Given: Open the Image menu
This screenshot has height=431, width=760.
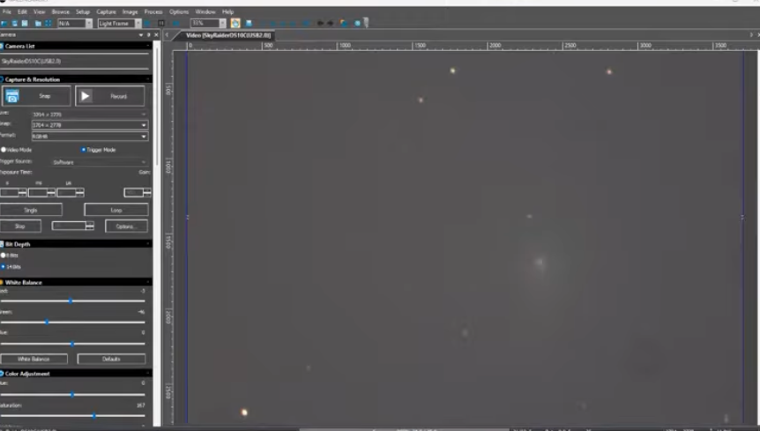Looking at the screenshot, I should coord(130,11).
